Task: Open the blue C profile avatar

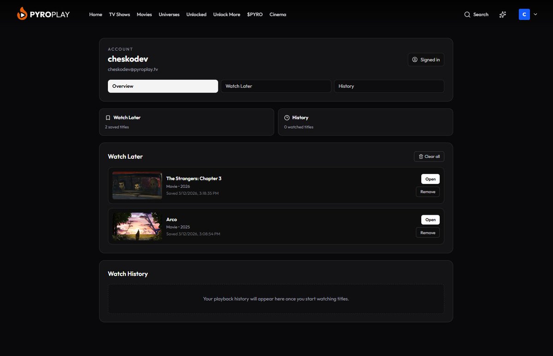Action: pyautogui.click(x=524, y=14)
